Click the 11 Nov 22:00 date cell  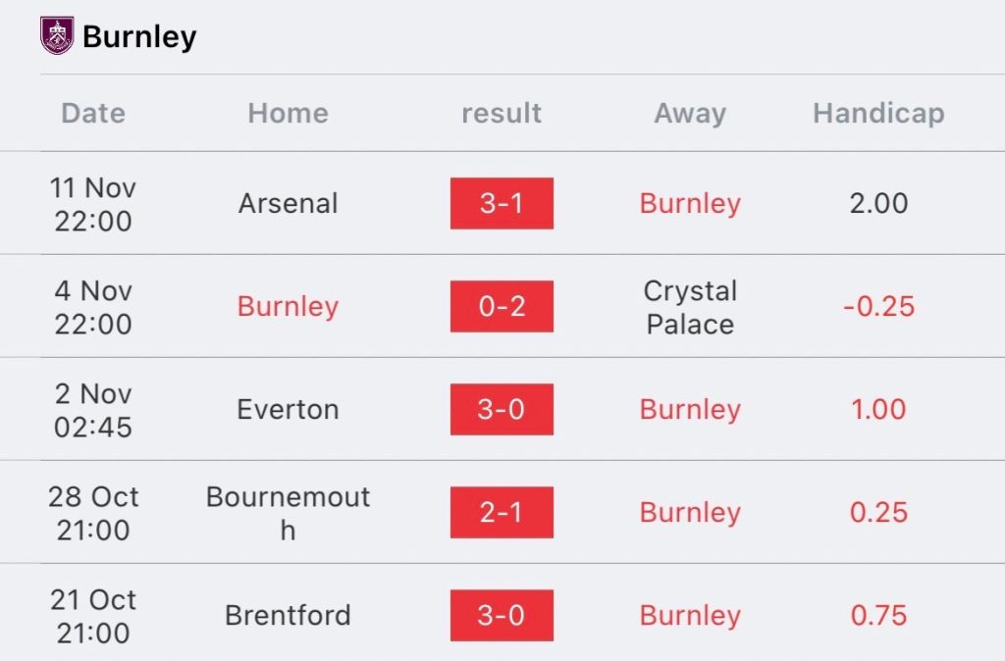(93, 203)
